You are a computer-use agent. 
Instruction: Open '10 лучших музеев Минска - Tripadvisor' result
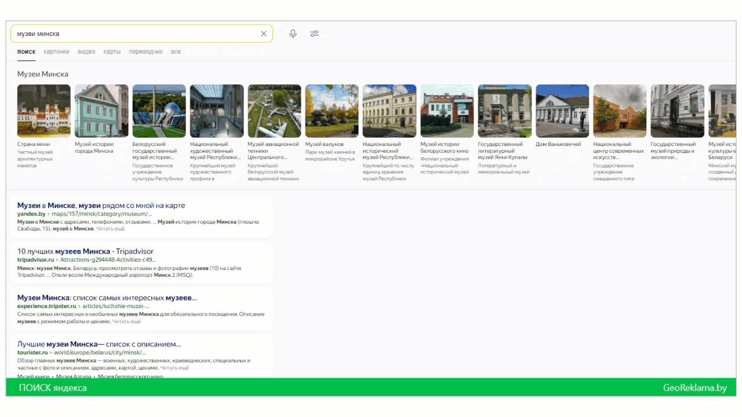click(86, 251)
